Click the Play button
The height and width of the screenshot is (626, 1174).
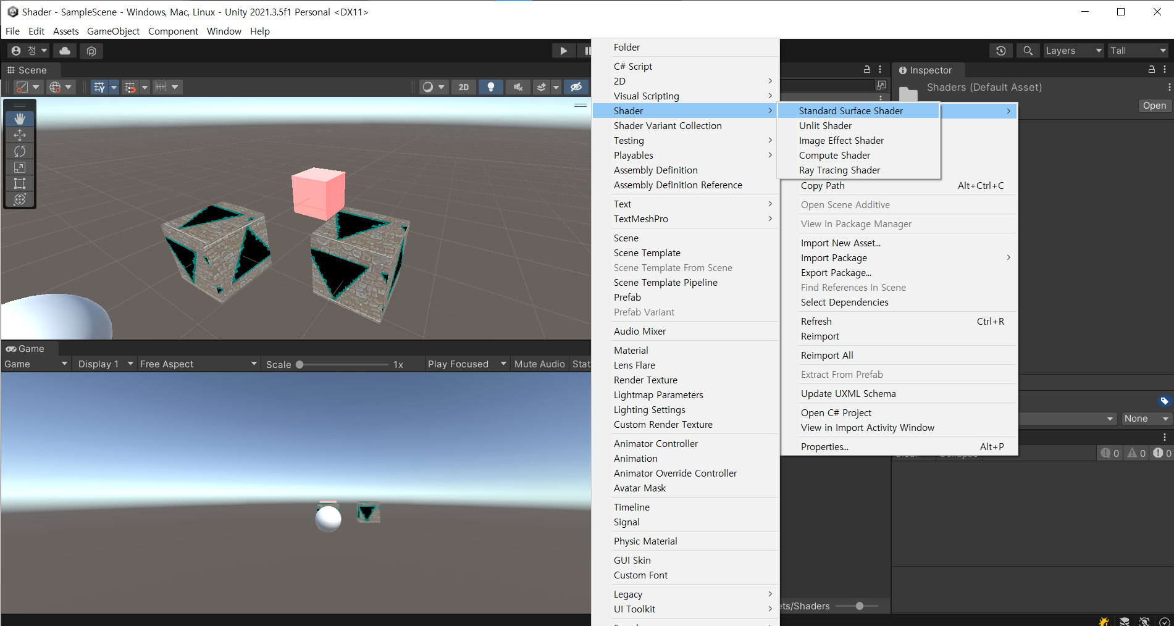563,51
